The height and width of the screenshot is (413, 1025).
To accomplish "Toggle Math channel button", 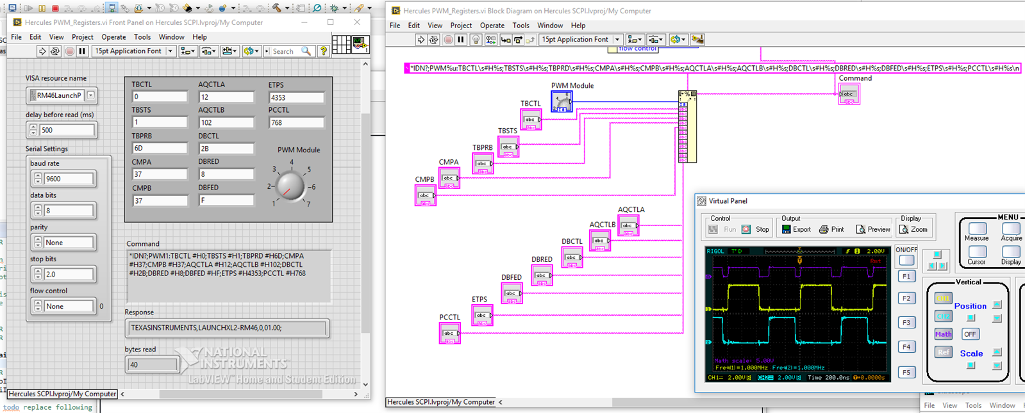I will click(943, 334).
